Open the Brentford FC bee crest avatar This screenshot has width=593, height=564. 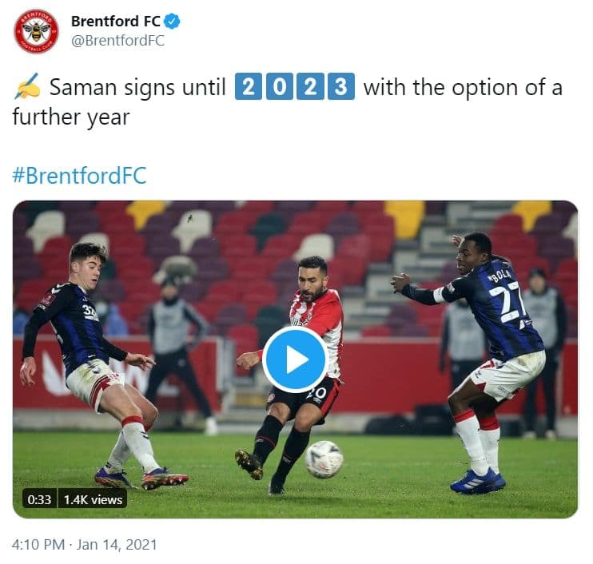coord(36,31)
